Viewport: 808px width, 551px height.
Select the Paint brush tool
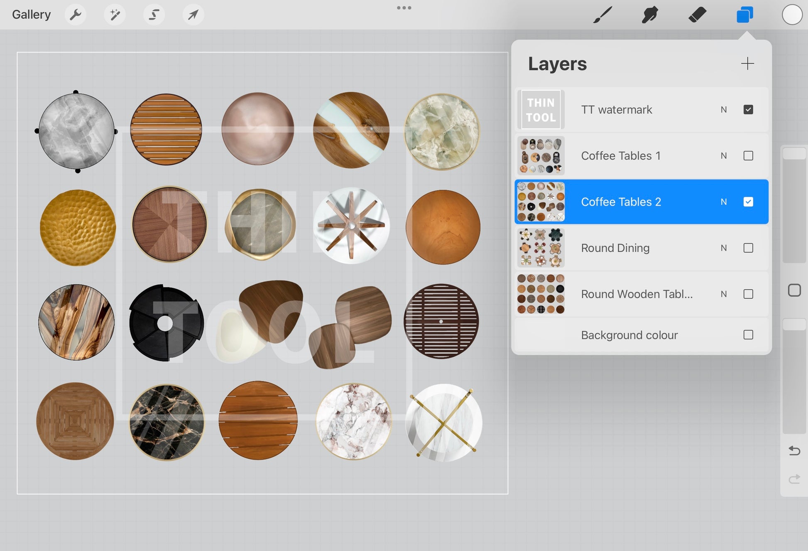(602, 15)
